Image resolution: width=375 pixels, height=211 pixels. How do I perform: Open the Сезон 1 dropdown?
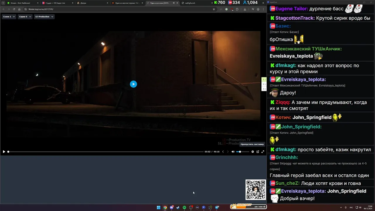click(x=9, y=17)
